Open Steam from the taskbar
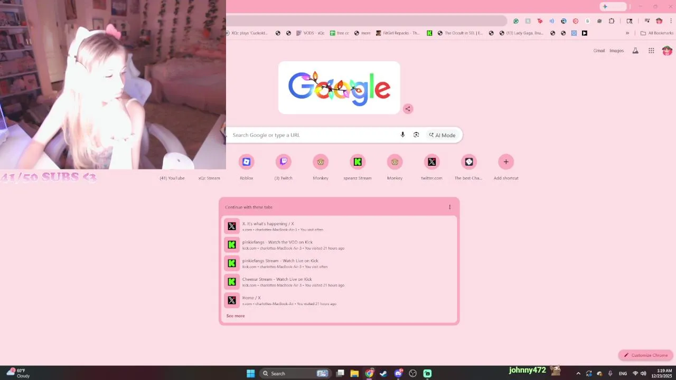This screenshot has height=380, width=676. click(383, 374)
